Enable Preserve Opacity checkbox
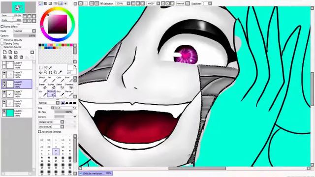The height and width of the screenshot is (177, 315). point(2,40)
